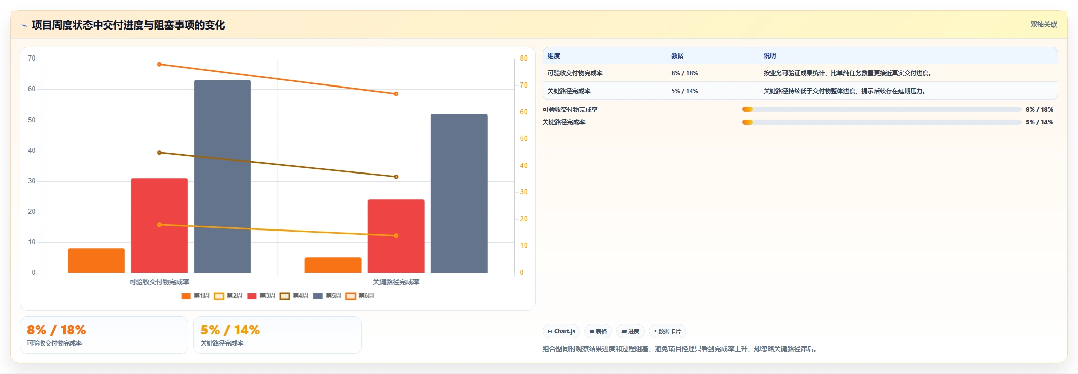This screenshot has height=374, width=1078.
Task: Click the brown line point above 关键路径完成率
Action: [396, 177]
